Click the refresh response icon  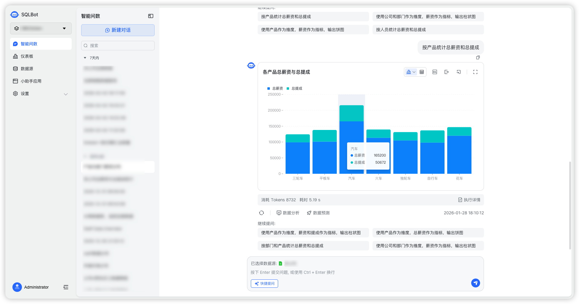261,213
